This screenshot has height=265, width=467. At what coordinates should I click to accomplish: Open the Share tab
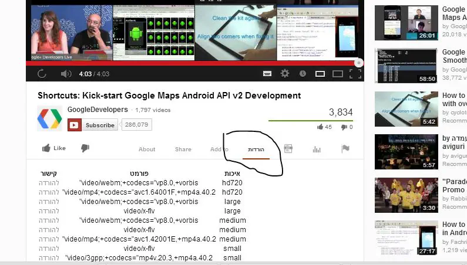point(183,150)
